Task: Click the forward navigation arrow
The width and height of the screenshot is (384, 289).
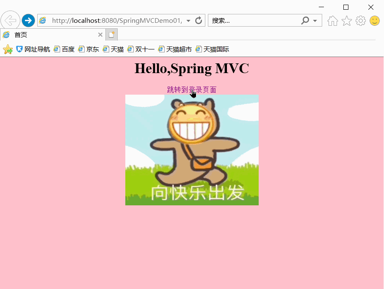Action: 28,20
